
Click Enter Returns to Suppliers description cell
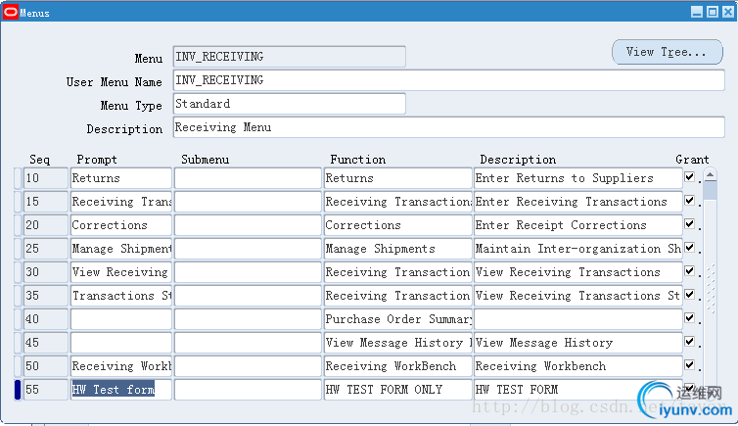(x=577, y=178)
